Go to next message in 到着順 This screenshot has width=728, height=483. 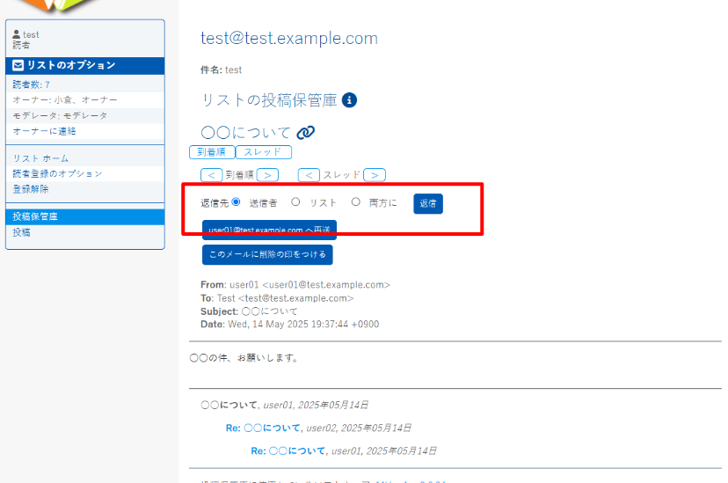[x=267, y=175]
